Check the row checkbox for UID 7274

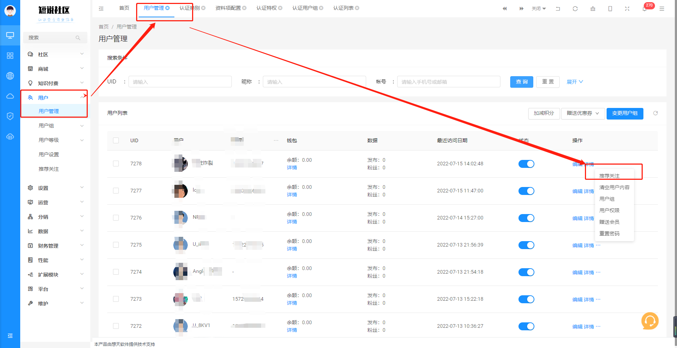point(116,272)
